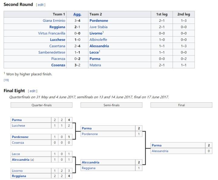This screenshot has height=180, width=218.
Task: Open Matera team page
Action: pyautogui.click(x=95, y=65)
